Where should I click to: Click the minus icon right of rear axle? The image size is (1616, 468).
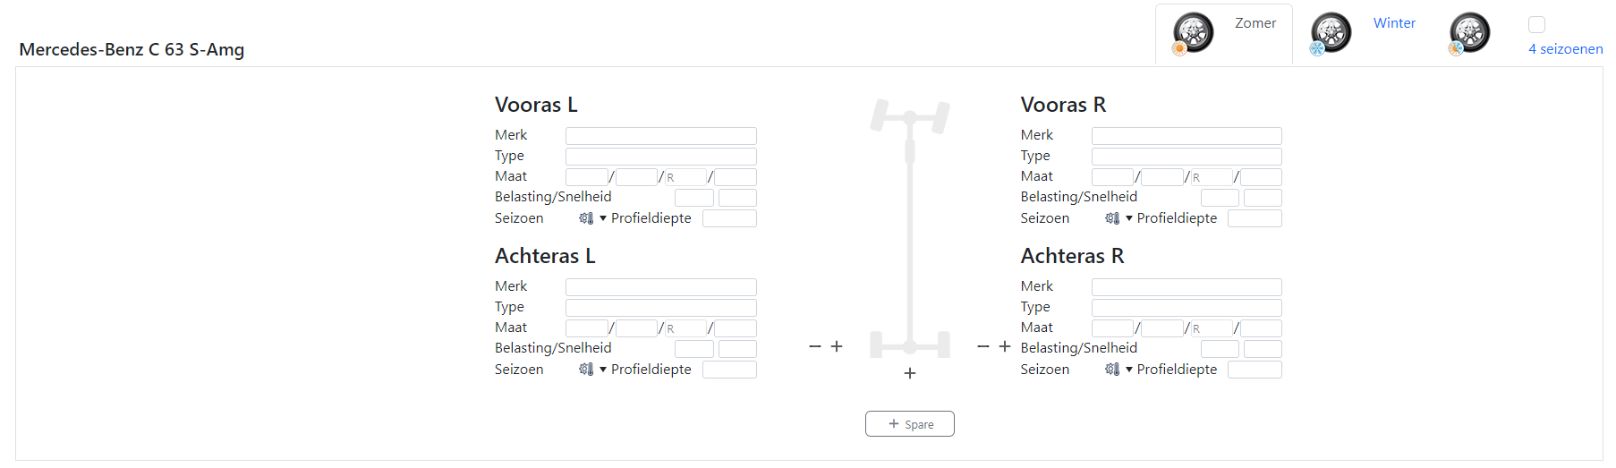(x=983, y=346)
